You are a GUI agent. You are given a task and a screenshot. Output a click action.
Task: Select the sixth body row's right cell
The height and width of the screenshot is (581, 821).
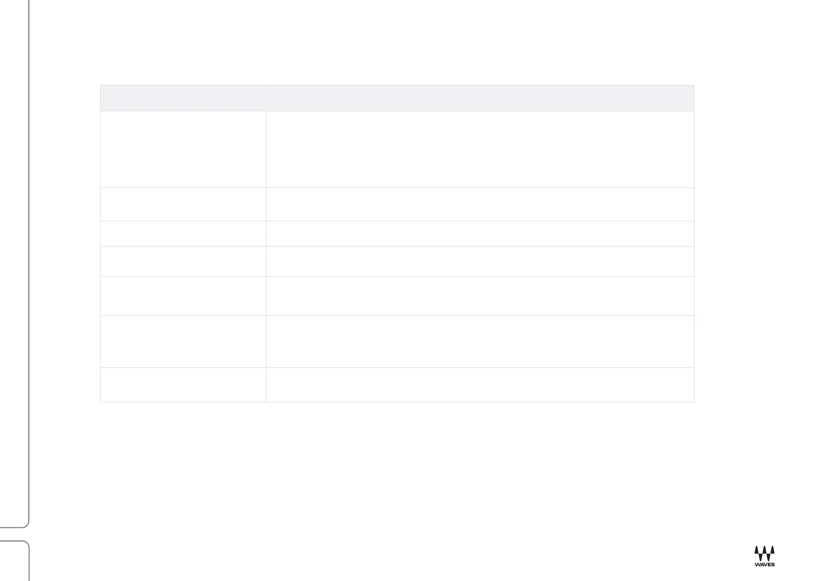click(x=480, y=342)
